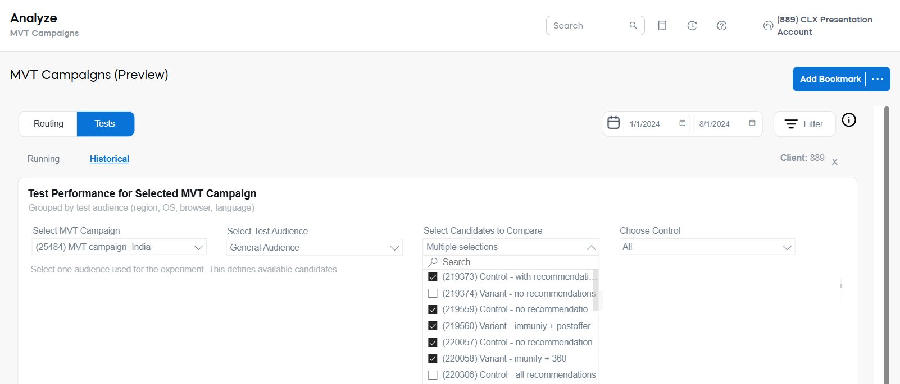Click the end date field 8/1/2024
This screenshot has width=900, height=384.
[x=726, y=124]
